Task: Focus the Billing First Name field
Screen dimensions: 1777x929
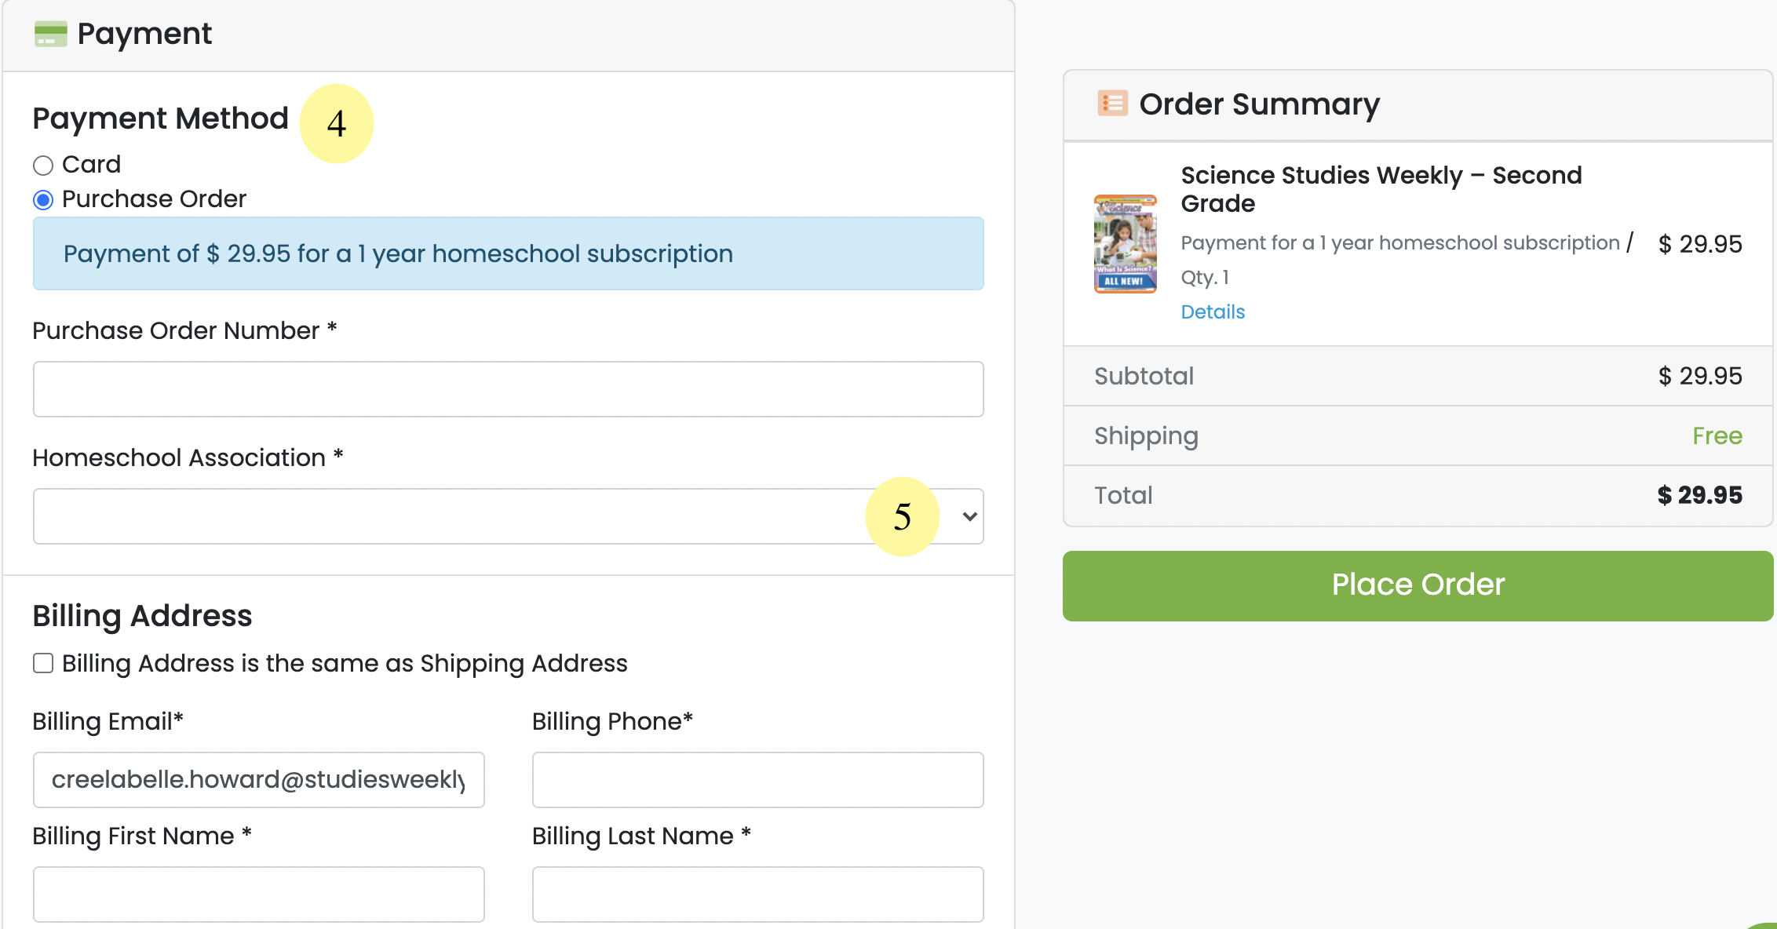Action: [258, 894]
